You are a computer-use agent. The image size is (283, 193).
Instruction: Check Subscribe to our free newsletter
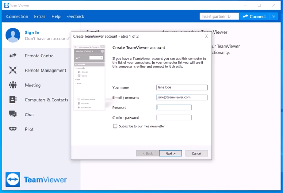115,126
